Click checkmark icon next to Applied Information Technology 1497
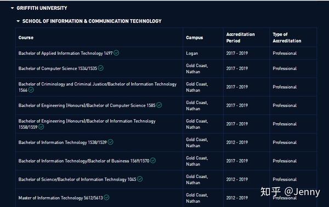Image resolution: width=329 pixels, height=207 pixels. (x=116, y=53)
